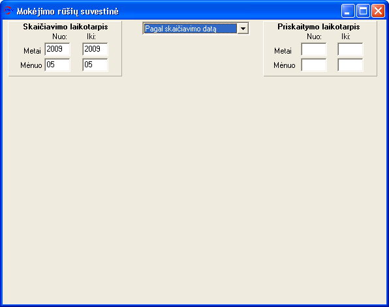Screen dimensions: 389x307
Task: Open the dropdown arrow beside Pagal skaičiavimo datą
Action: pos(243,29)
